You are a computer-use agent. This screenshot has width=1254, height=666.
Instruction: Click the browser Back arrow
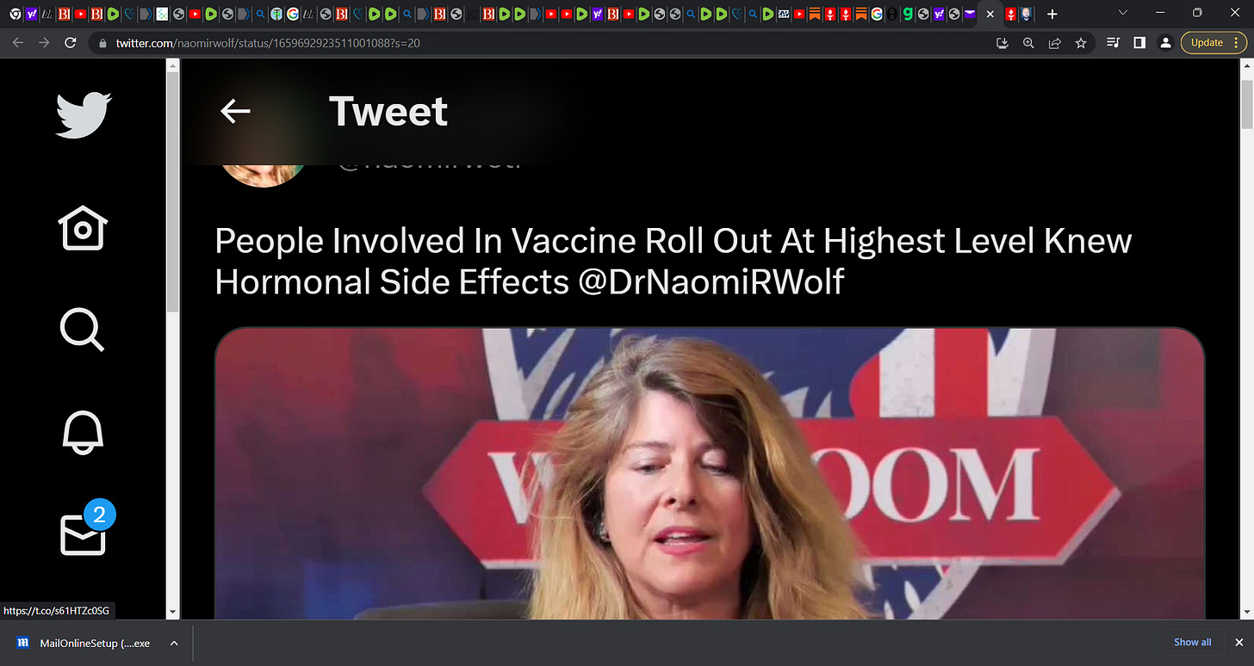click(x=17, y=42)
